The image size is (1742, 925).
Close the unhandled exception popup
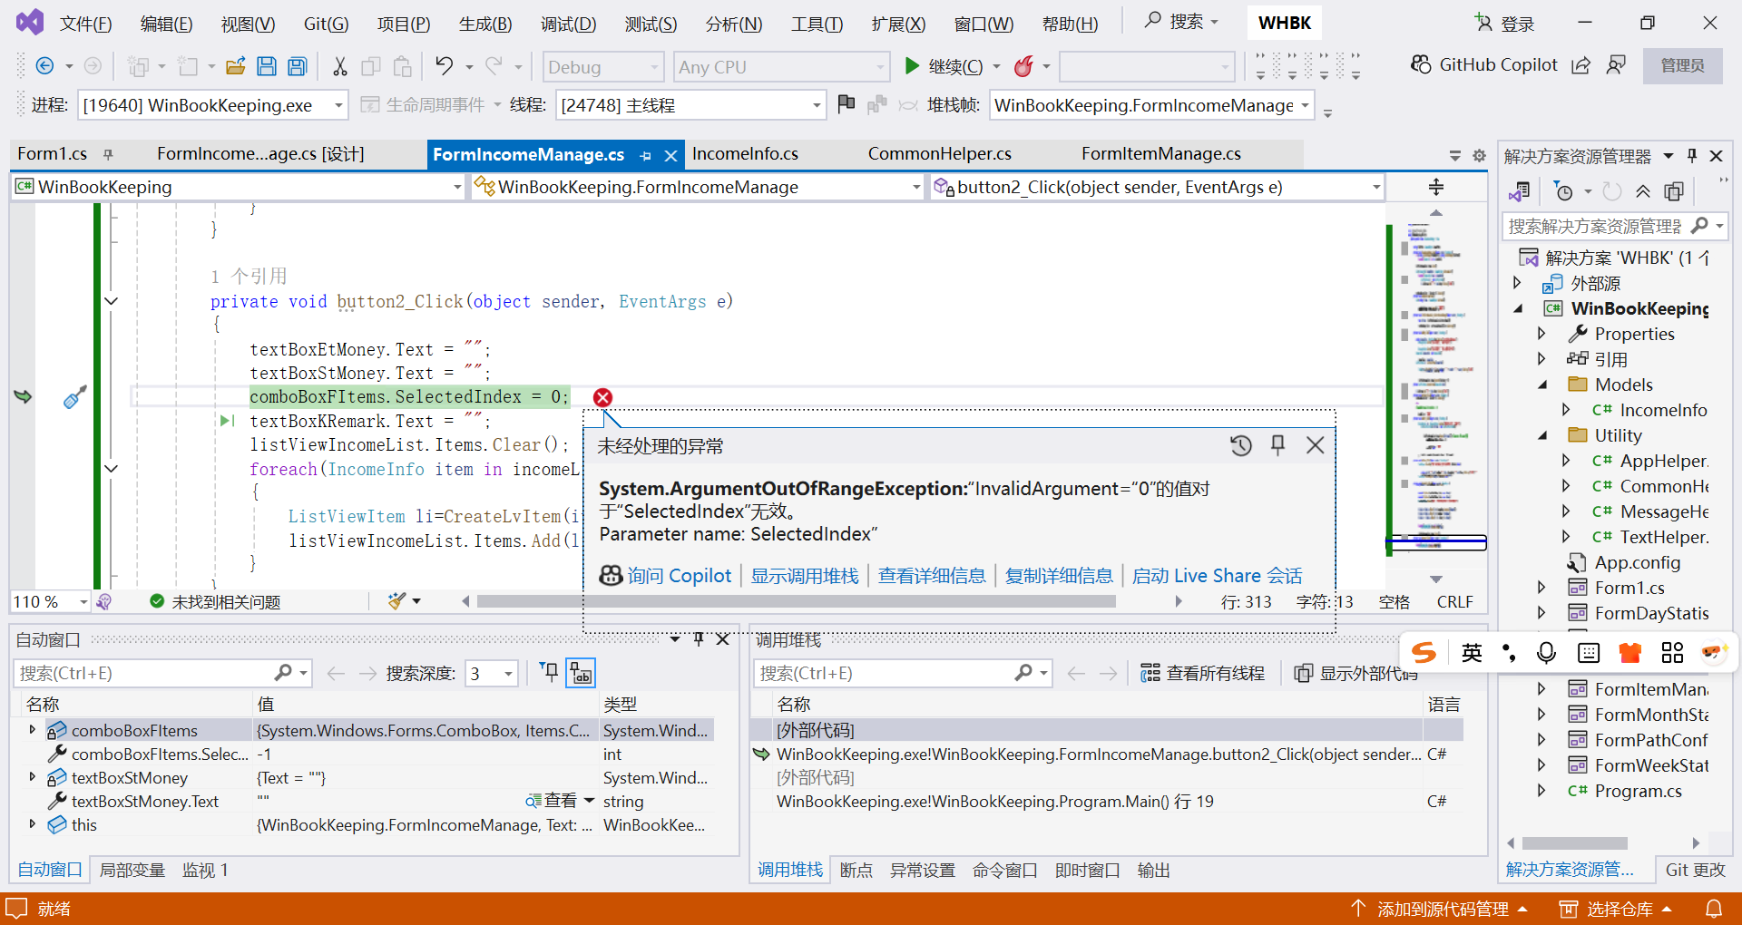[x=1315, y=445]
